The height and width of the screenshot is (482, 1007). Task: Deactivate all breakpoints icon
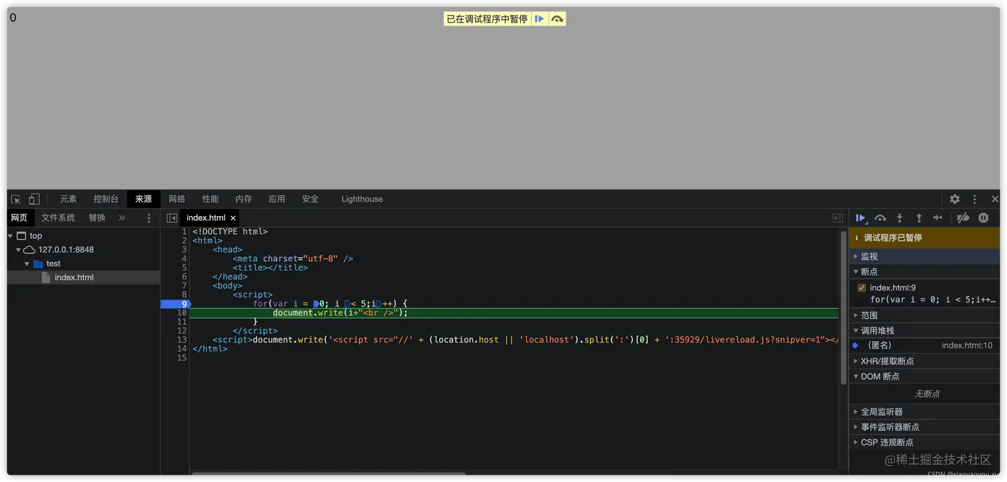(963, 218)
